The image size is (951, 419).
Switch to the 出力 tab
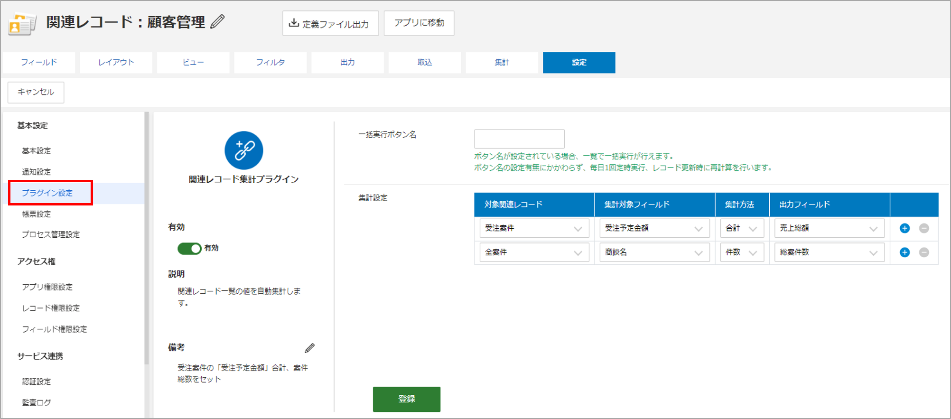(347, 63)
